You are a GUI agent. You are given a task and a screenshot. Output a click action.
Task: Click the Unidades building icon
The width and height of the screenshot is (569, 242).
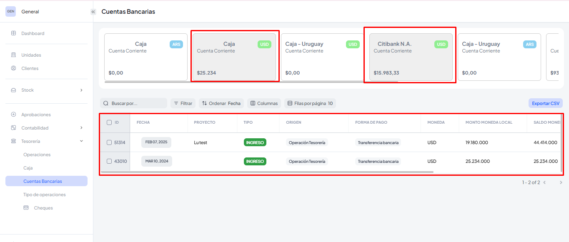point(13,55)
